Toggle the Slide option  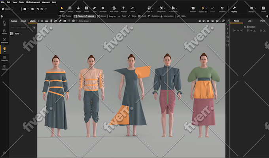point(182,16)
